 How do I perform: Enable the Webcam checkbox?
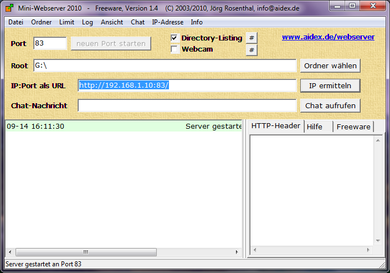(x=175, y=49)
